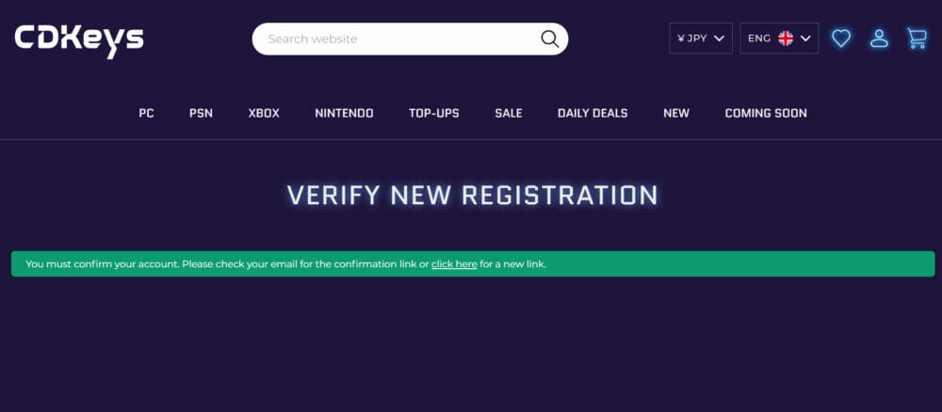The width and height of the screenshot is (942, 412).
Task: Open the shopping cart icon
Action: click(917, 39)
